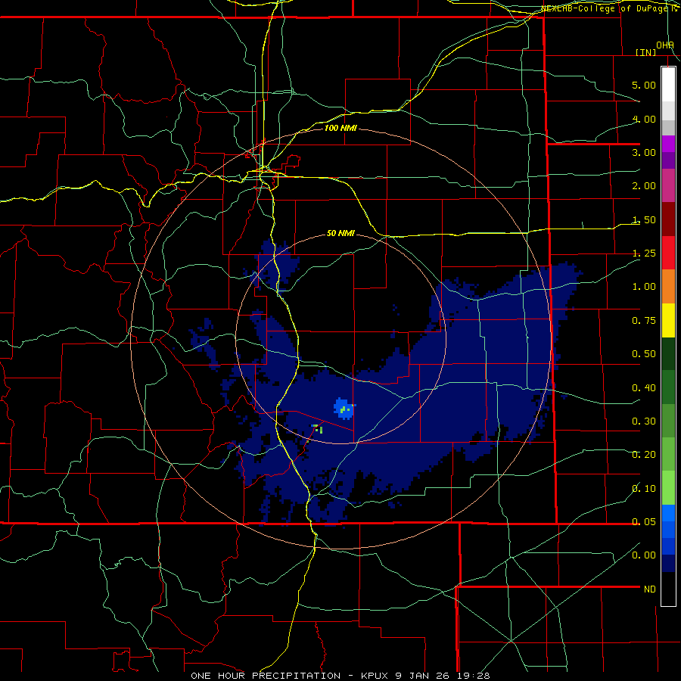Click the dark red legend swatch beside 1.50
Screen dimensions: 681x681
click(668, 219)
